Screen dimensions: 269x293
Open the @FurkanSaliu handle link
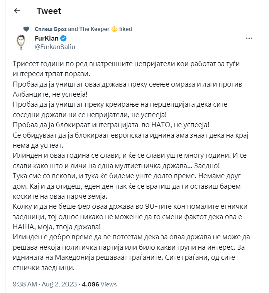tap(55, 47)
